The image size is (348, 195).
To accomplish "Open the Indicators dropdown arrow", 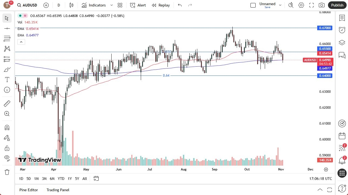I will (111, 5).
